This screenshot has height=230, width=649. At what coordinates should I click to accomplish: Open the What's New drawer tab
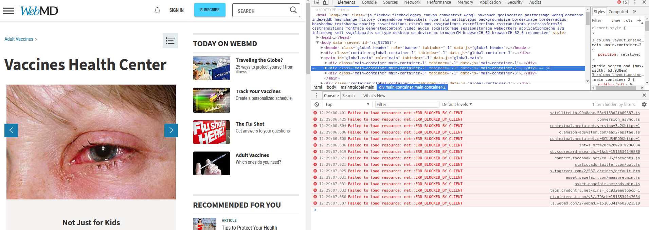374,95
